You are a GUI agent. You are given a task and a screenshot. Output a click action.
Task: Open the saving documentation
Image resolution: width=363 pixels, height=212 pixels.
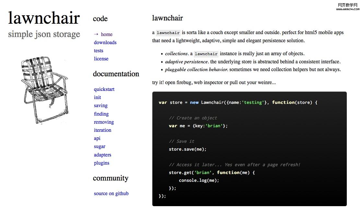[100, 106]
